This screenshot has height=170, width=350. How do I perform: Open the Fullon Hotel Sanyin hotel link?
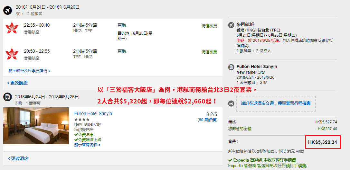coord(93,113)
